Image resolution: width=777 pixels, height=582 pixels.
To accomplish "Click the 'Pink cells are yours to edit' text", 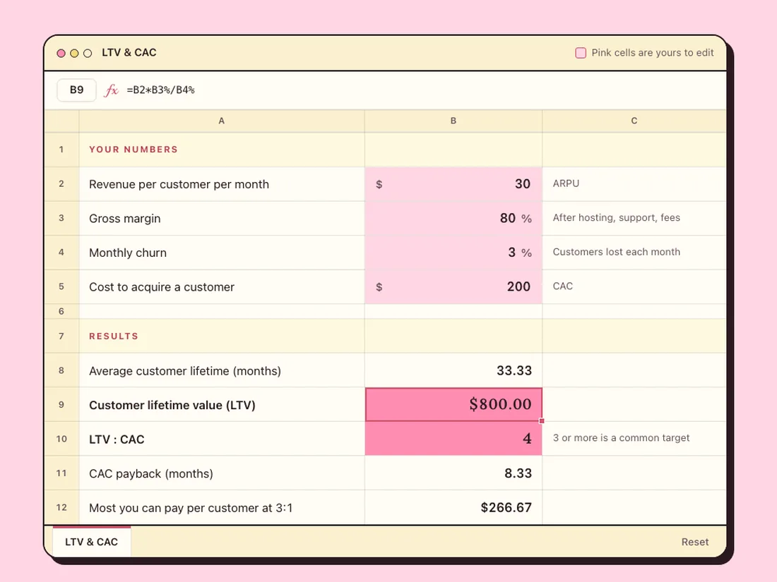I will [653, 53].
